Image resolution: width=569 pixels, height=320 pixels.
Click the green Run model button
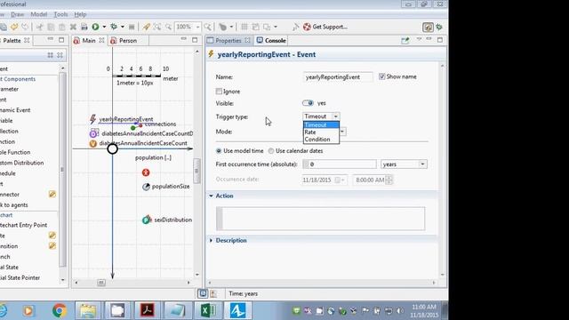[95, 27]
